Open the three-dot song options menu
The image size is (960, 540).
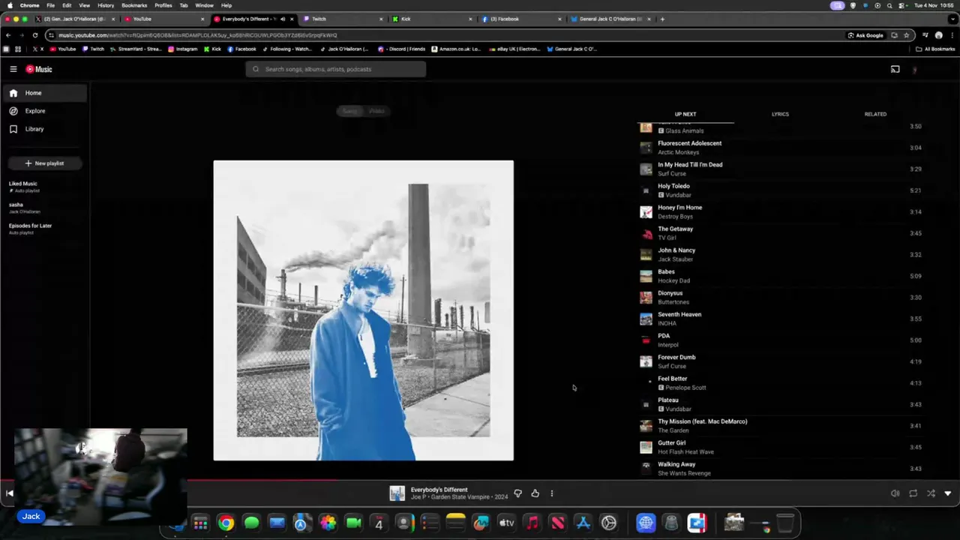[552, 493]
